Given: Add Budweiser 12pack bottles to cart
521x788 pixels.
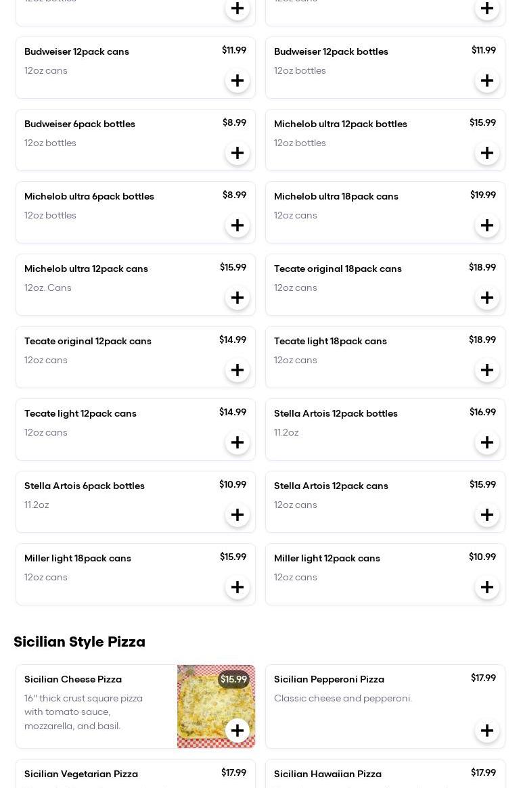Looking at the screenshot, I should pyautogui.click(x=487, y=81).
